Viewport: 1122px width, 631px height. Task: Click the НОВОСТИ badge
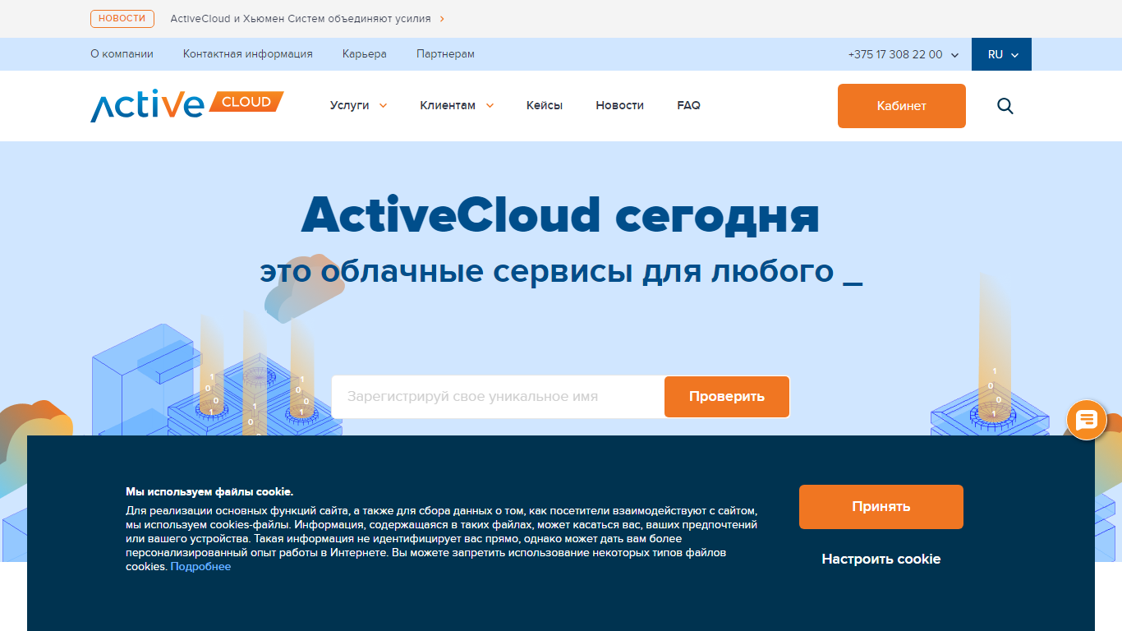point(122,19)
